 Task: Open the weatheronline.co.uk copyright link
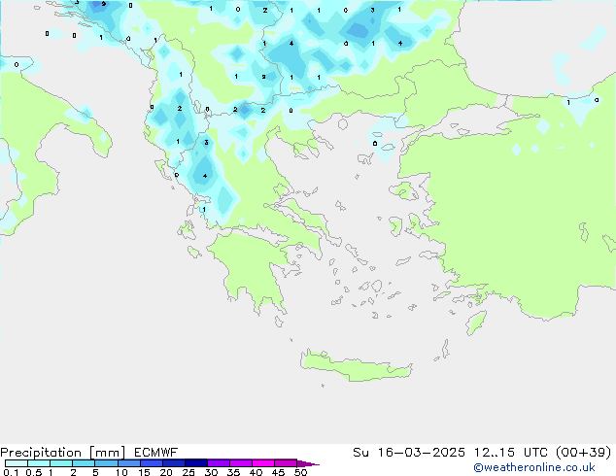(534, 467)
